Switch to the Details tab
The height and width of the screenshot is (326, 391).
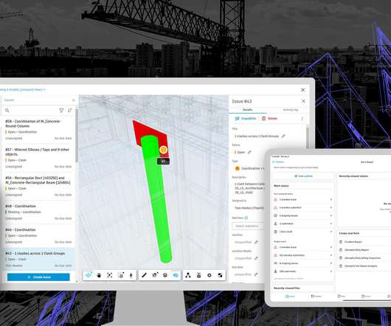(248, 110)
